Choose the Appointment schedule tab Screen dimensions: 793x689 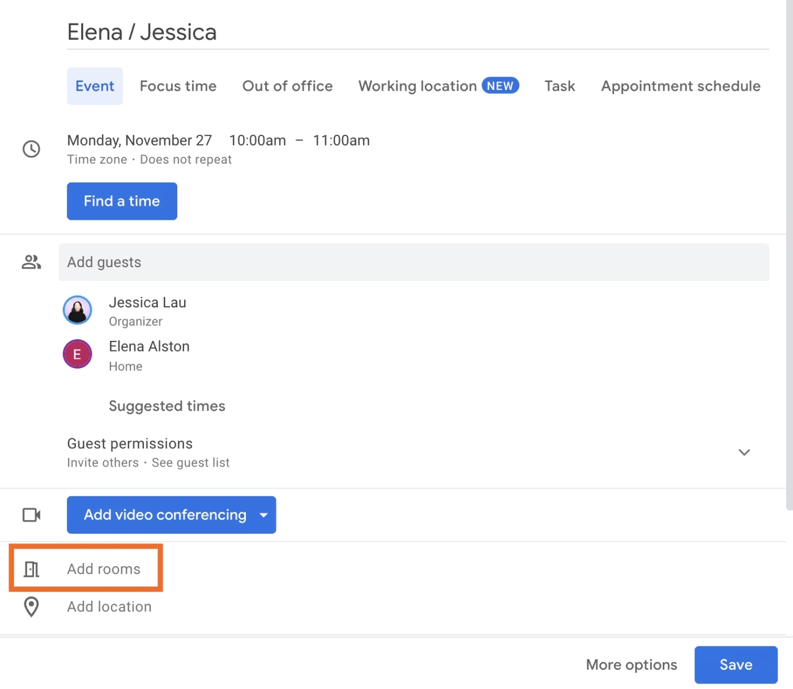(680, 86)
